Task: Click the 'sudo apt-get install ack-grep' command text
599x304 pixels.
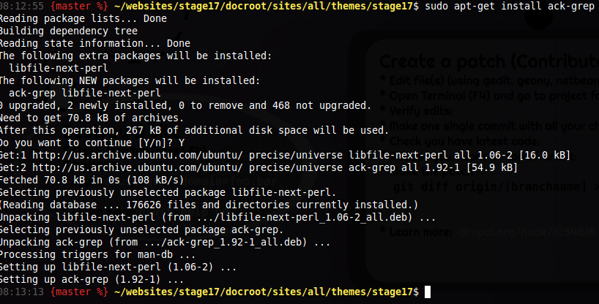Action: 510,6
